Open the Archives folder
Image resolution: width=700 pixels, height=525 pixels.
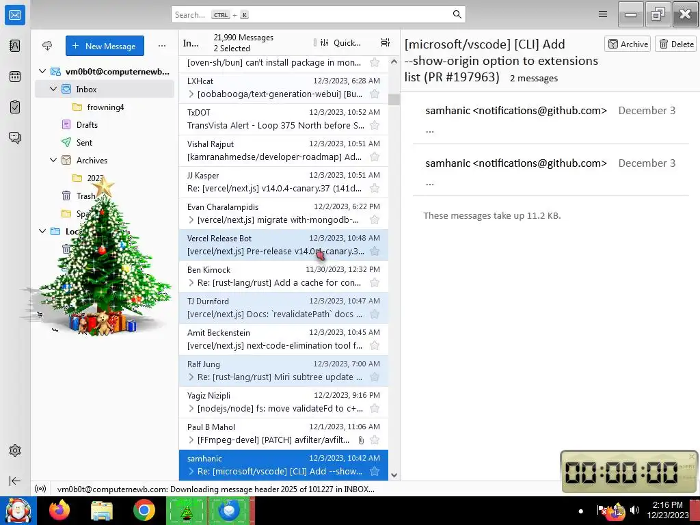coord(105,160)
